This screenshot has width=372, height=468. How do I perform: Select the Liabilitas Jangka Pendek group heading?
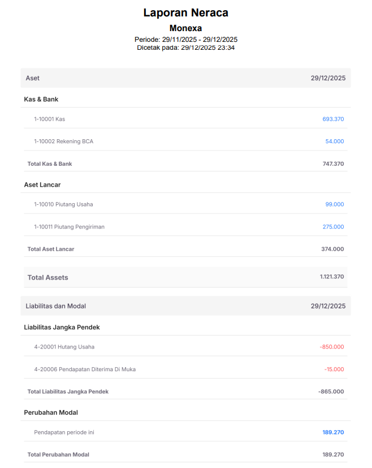pyautogui.click(x=62, y=327)
